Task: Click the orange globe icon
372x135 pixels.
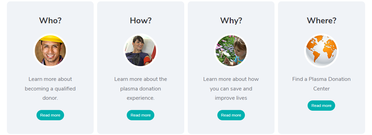Action: pyautogui.click(x=321, y=50)
